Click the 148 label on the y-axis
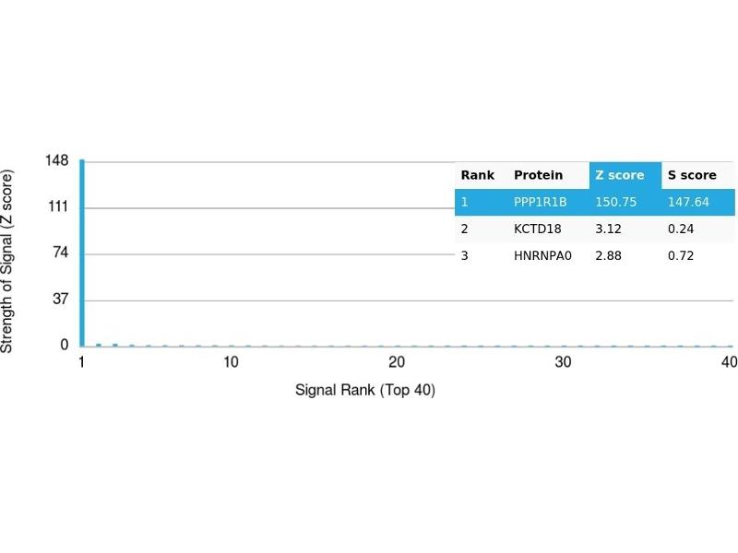Viewport: 738px width, 553px height. (x=56, y=161)
